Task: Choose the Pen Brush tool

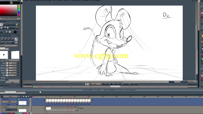Action: point(6,39)
